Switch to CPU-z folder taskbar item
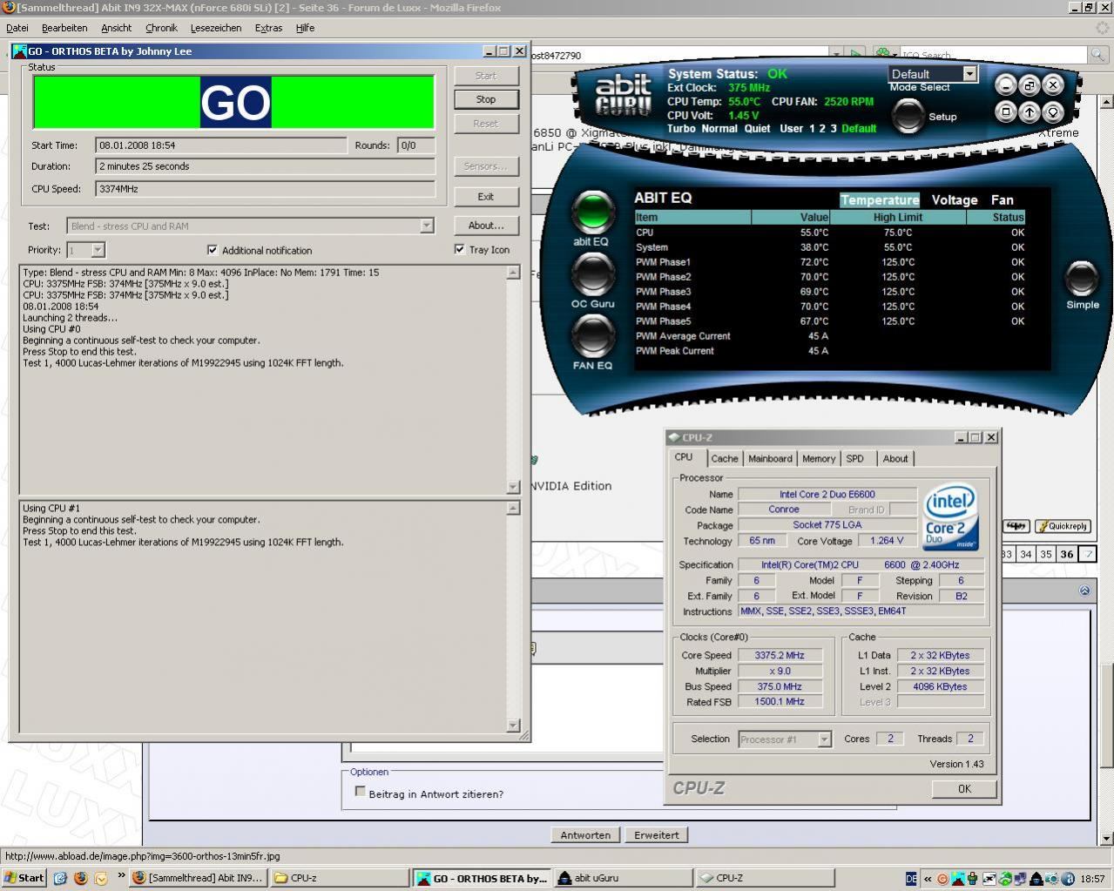 (x=340, y=878)
